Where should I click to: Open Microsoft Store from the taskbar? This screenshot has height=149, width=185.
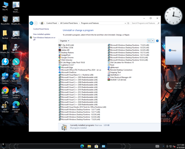click(96, 146)
